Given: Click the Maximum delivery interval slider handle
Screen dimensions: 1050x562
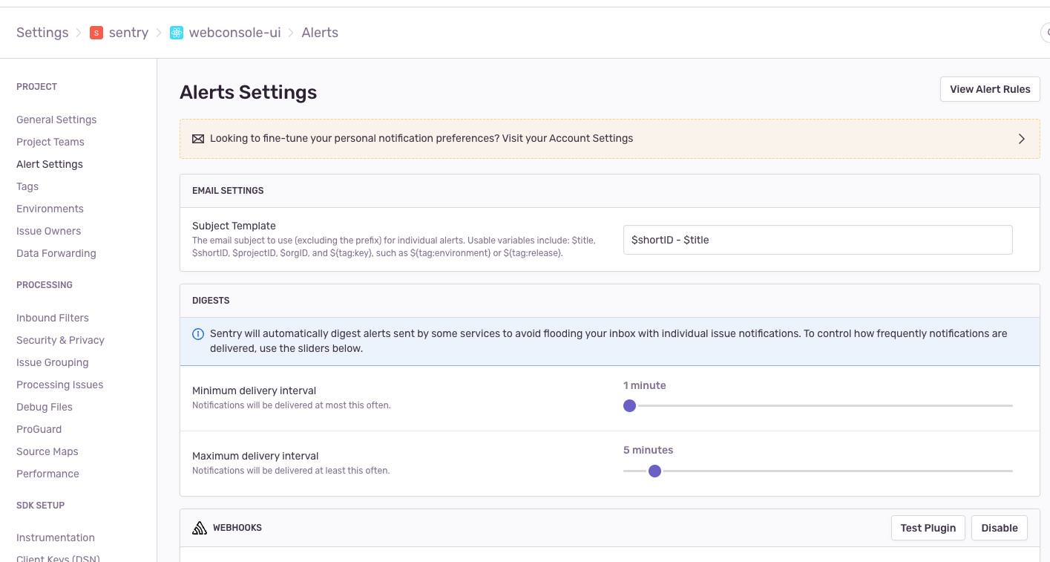Looking at the screenshot, I should pyautogui.click(x=654, y=471).
